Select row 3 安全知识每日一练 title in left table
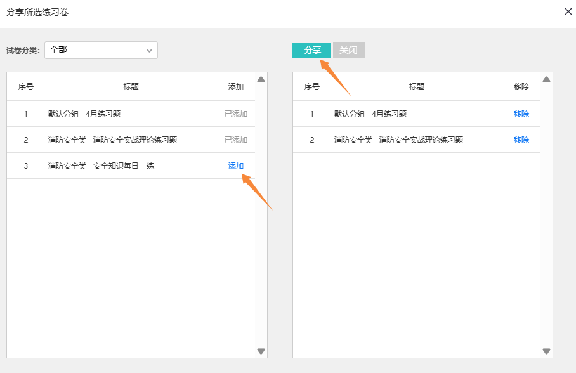The image size is (576, 373). pos(101,166)
